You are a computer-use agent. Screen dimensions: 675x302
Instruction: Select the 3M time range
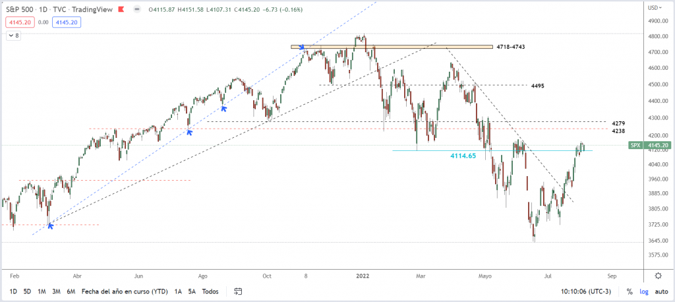tap(57, 291)
